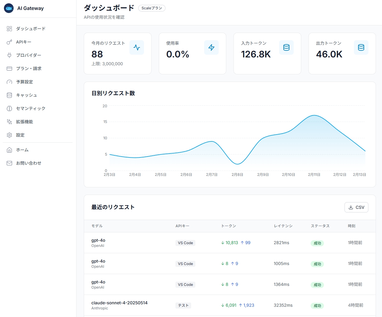This screenshot has height=317, width=382.
Task: Click the pulse icon on 今月のリクエスト card
Action: (x=137, y=47)
